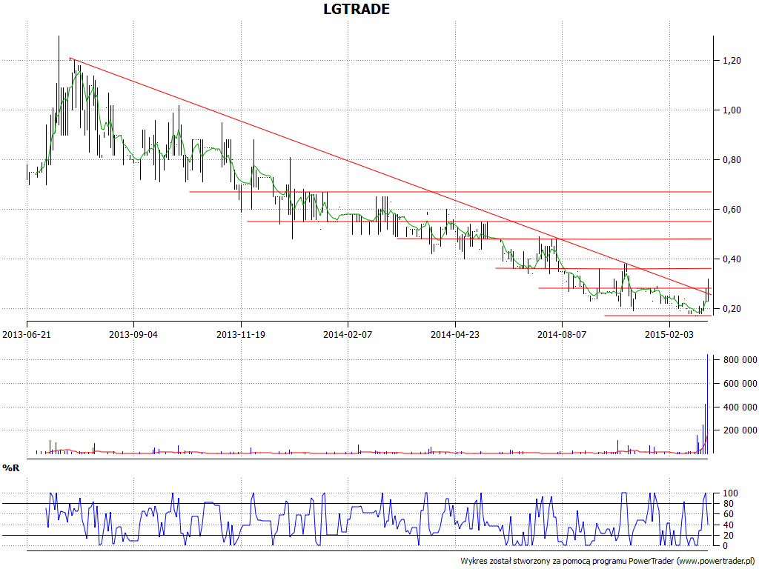The image size is (759, 569).
Task: Open the www.powertrader.pl footer link
Action: 715,561
